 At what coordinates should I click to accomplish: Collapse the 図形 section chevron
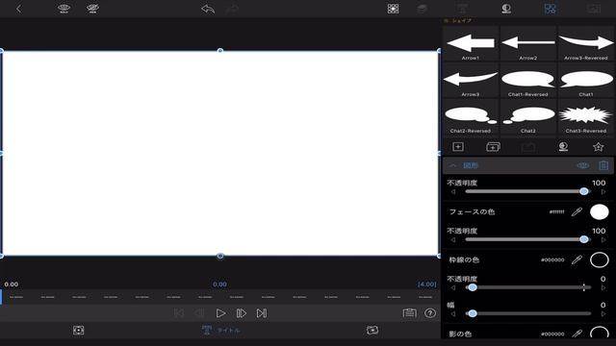pos(453,165)
